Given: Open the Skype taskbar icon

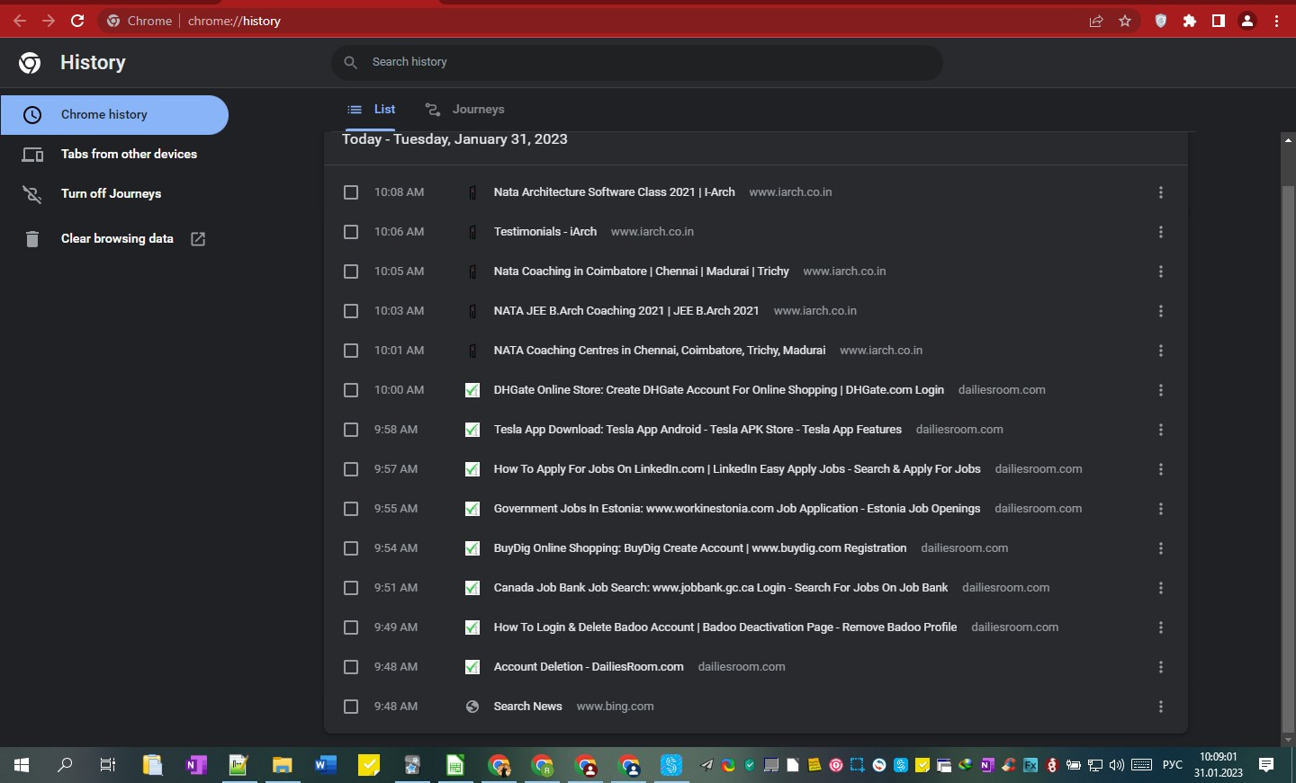Looking at the screenshot, I should (671, 765).
